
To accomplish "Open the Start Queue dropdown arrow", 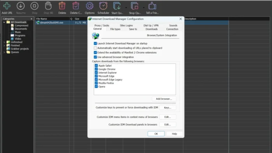I will 126,8.
